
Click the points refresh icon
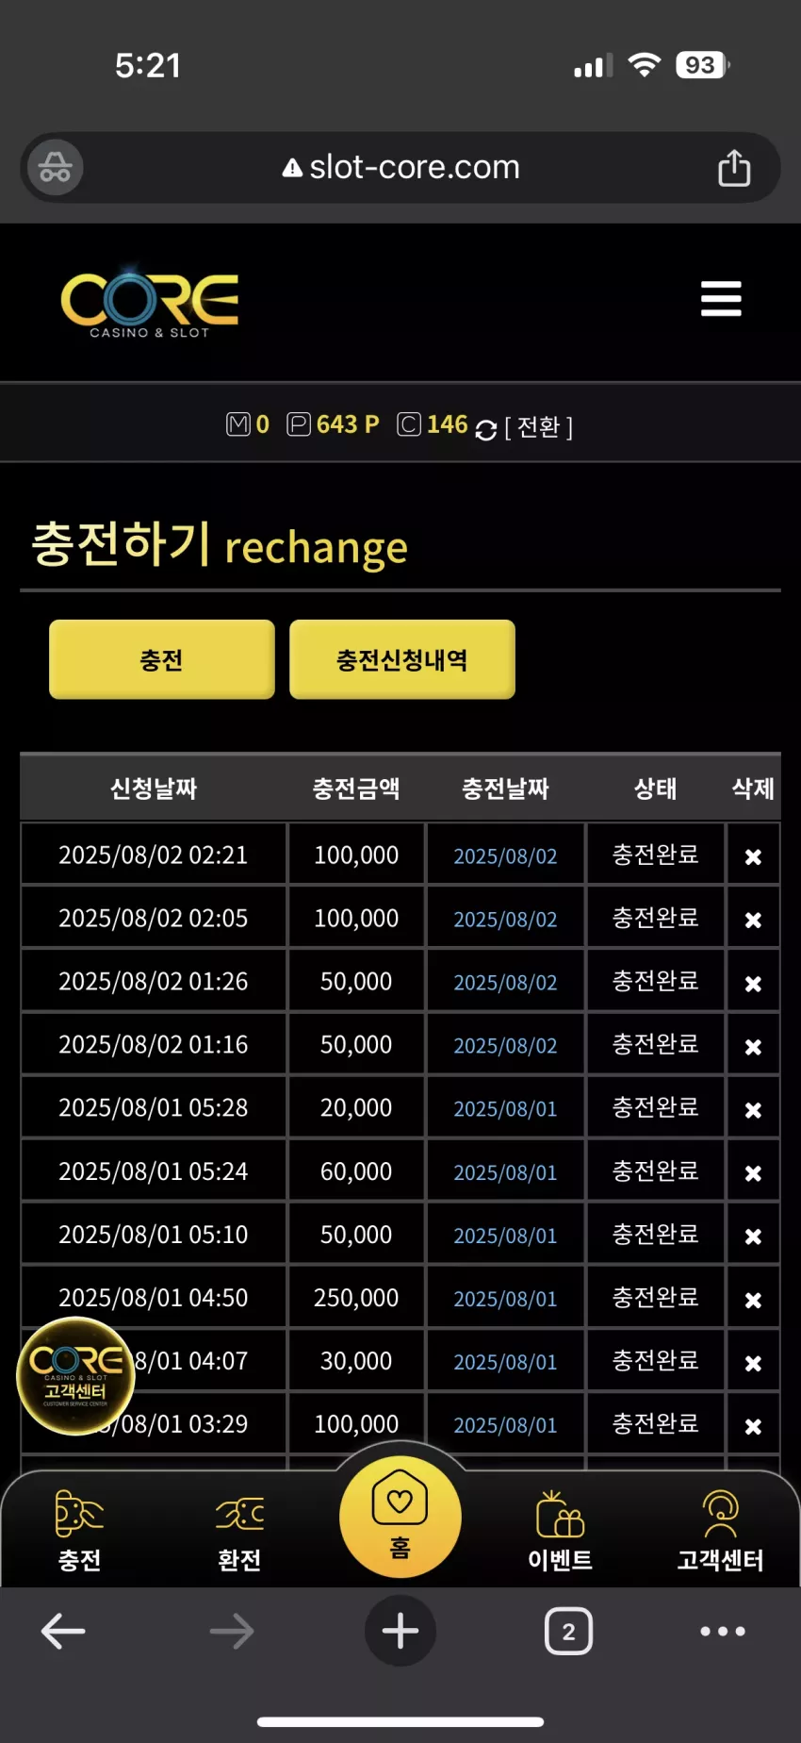click(486, 429)
